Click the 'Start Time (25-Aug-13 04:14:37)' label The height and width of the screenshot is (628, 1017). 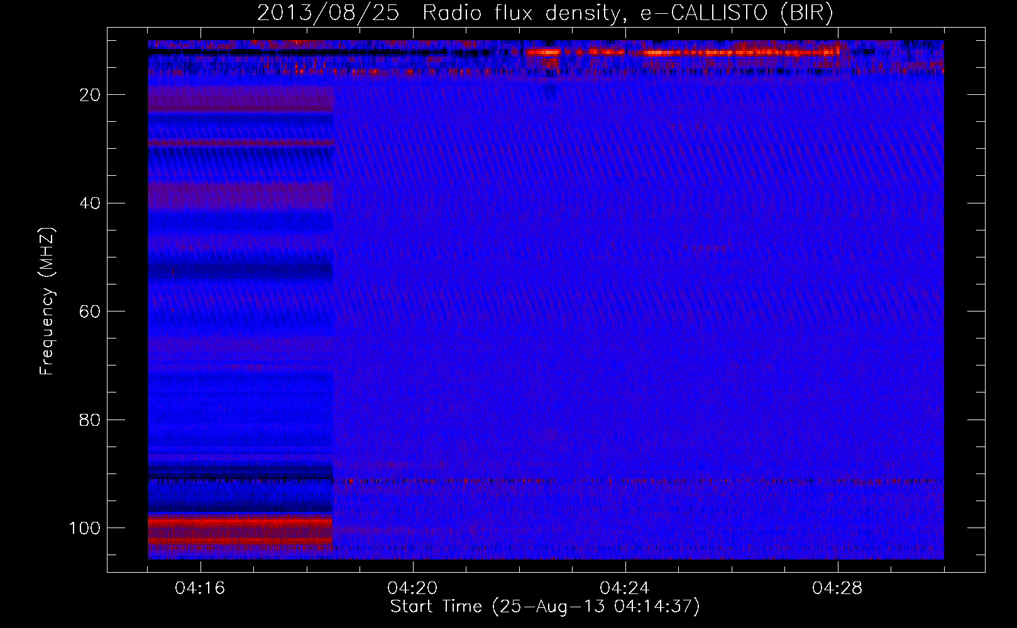tap(545, 607)
